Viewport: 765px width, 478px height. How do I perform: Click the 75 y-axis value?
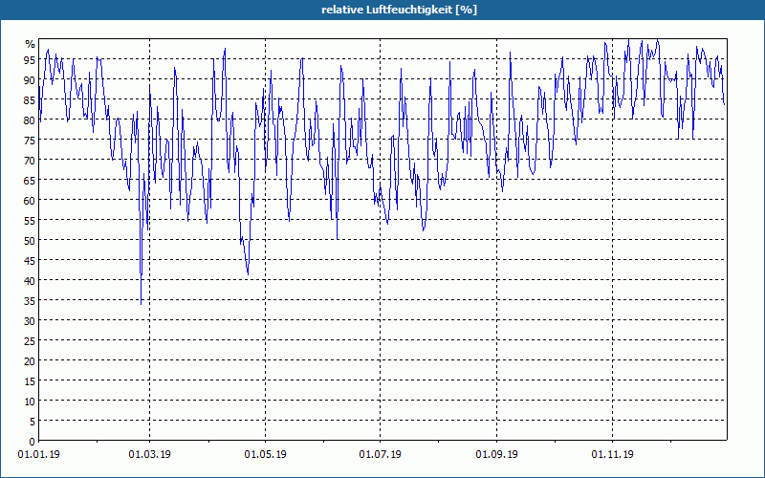[30, 140]
